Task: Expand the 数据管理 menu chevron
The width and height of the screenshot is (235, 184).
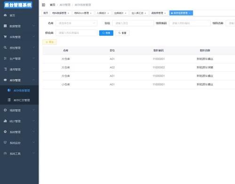Action: click(x=33, y=26)
